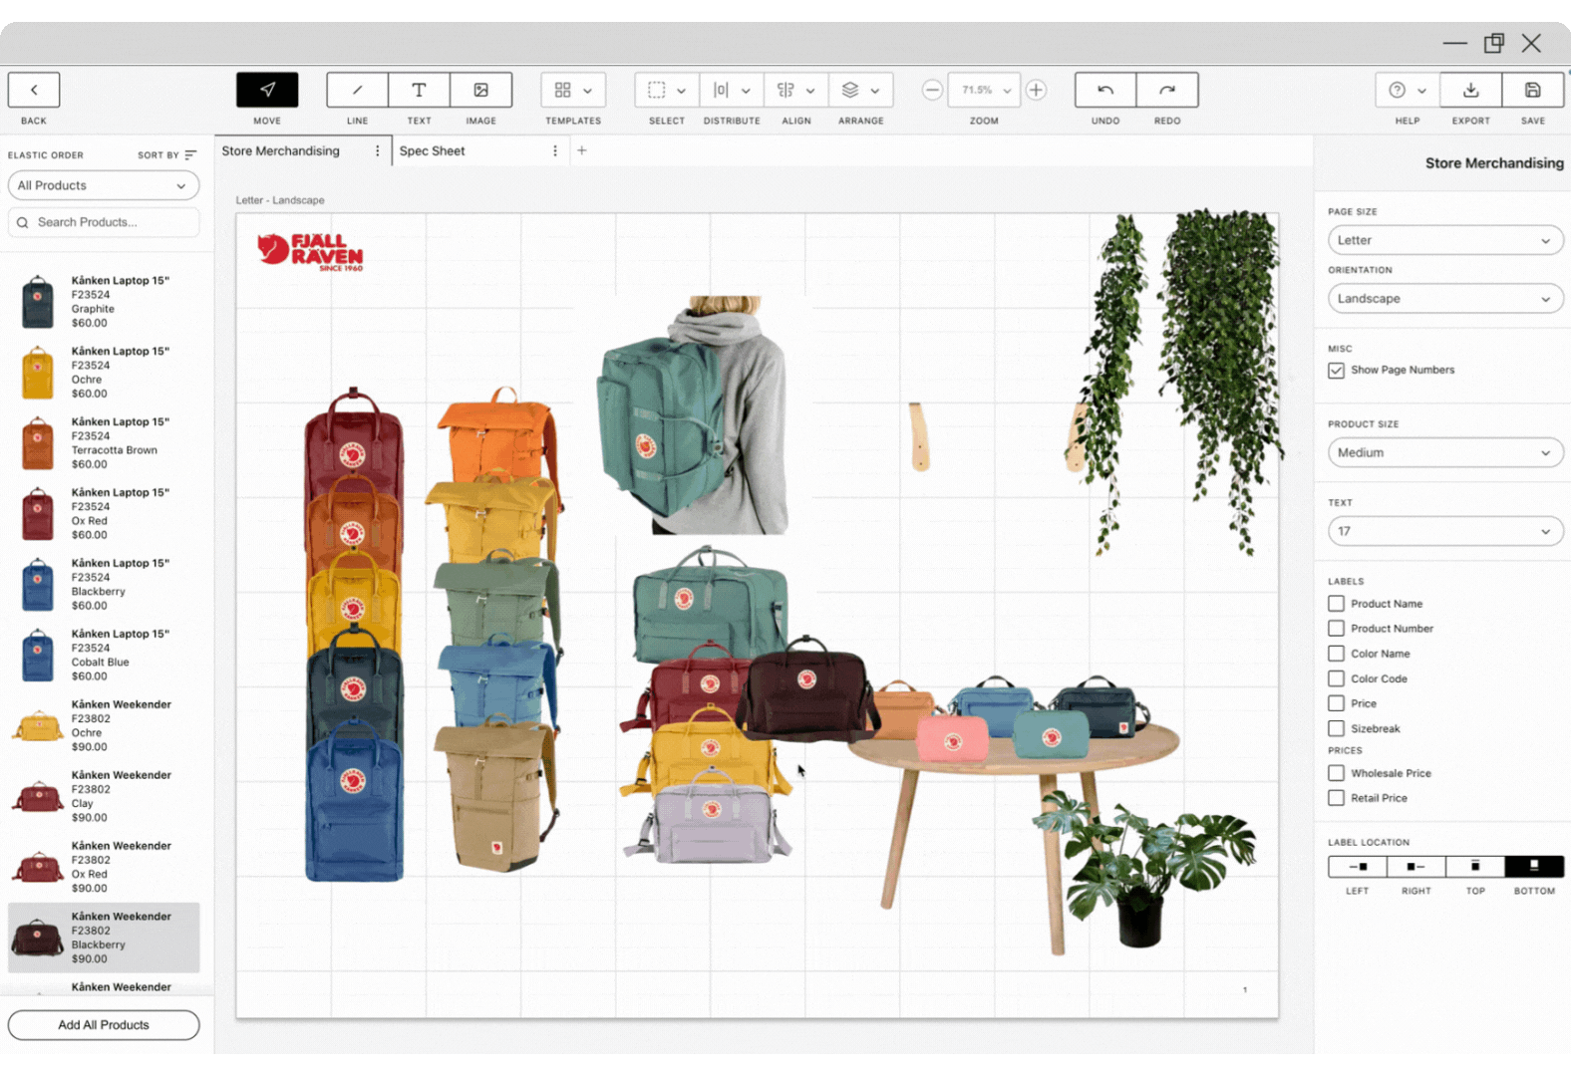1571x1076 pixels.
Task: Set label location to Right
Action: pos(1415,866)
